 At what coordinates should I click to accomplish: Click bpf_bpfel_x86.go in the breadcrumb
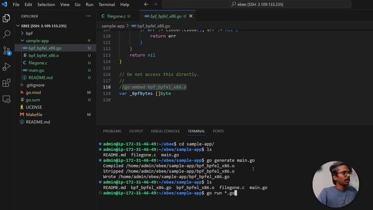tap(154, 26)
